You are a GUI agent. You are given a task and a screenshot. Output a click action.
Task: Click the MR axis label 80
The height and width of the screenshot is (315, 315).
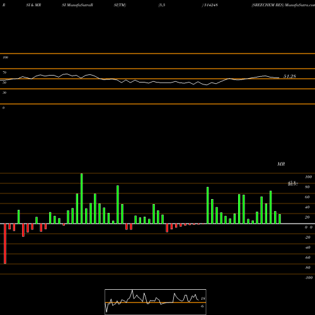click(307, 187)
